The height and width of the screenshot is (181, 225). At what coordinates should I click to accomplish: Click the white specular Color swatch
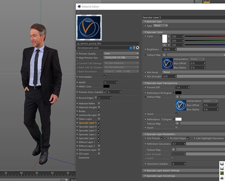165,39
